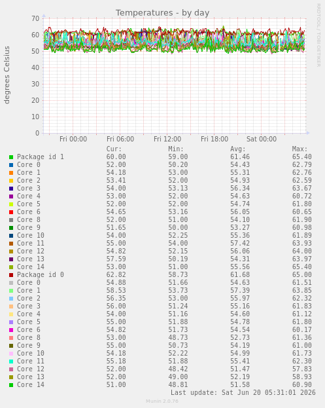Viewport: 325px width, 408px height.
Task: Click the average value 55.56 in the Core 14 row
Action: [x=240, y=267]
